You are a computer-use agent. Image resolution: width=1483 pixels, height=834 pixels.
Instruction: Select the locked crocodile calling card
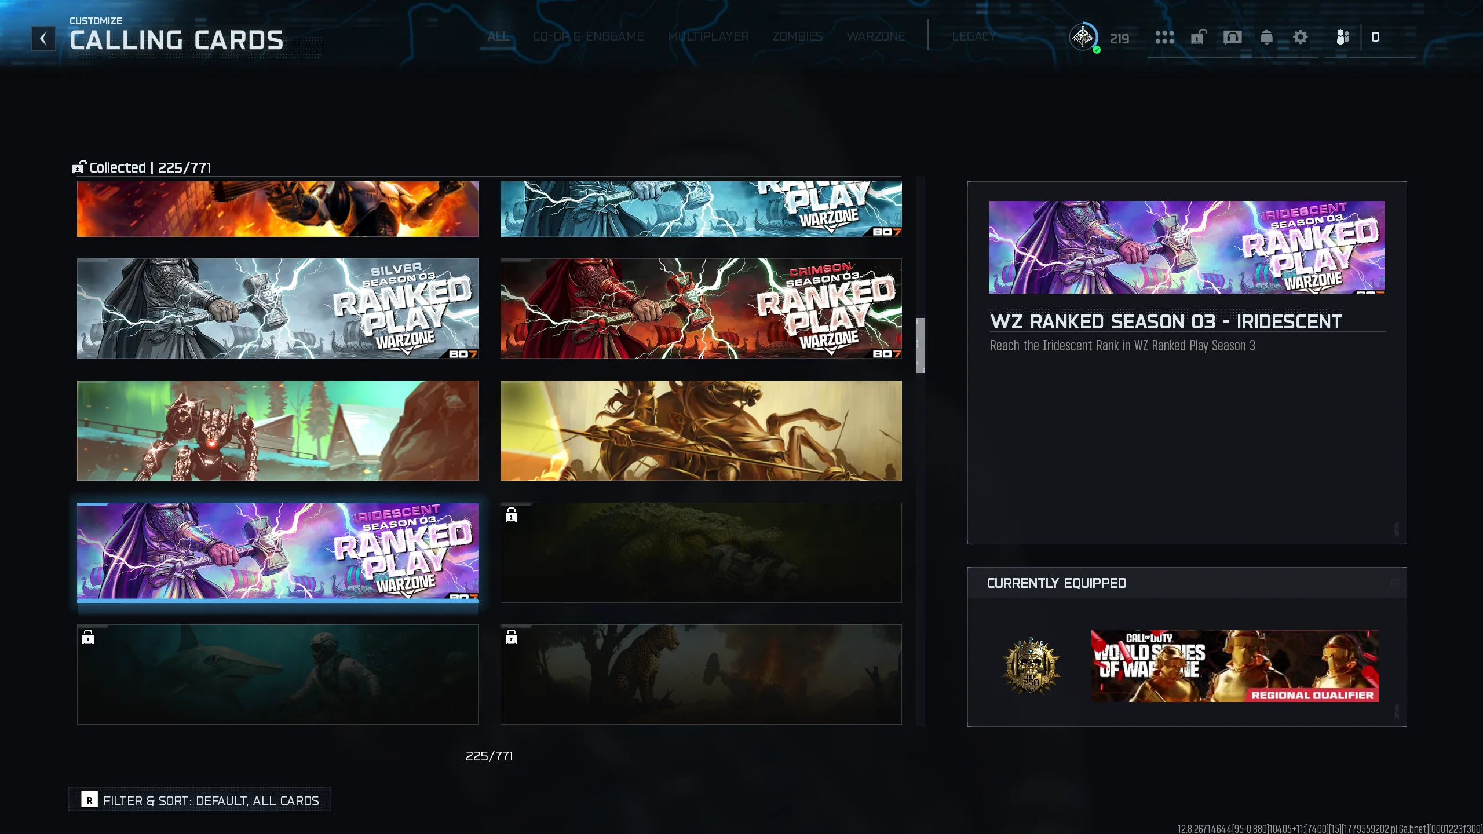coord(701,553)
